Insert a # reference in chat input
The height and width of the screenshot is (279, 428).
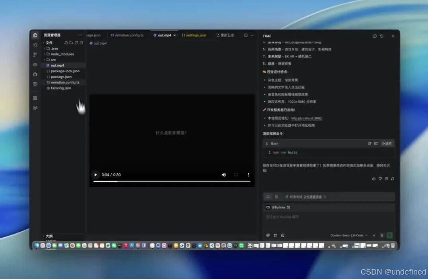coord(275,235)
